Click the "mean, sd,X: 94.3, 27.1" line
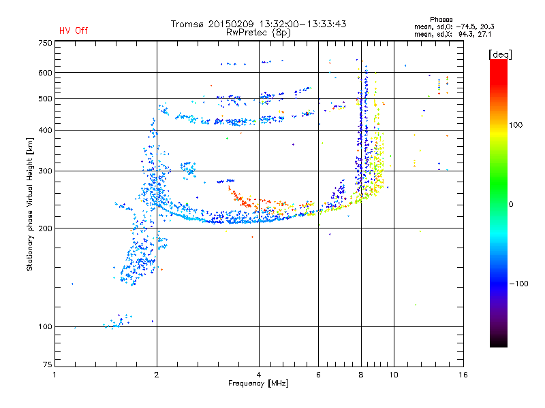Screen dimensions: 545x408 point(452,34)
